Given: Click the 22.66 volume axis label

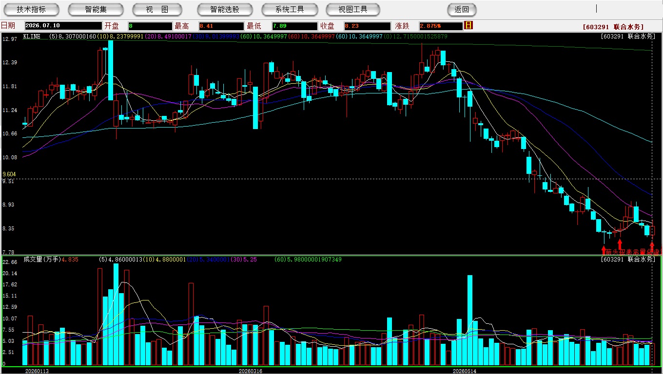Looking at the screenshot, I should tap(10, 262).
